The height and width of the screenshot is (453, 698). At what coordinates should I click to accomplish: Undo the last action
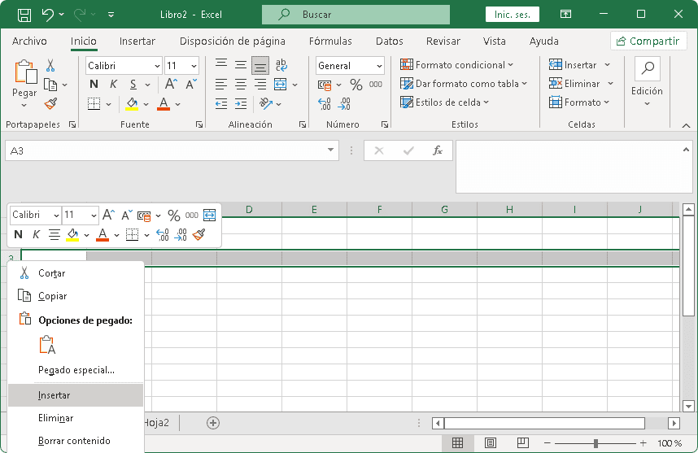(48, 15)
